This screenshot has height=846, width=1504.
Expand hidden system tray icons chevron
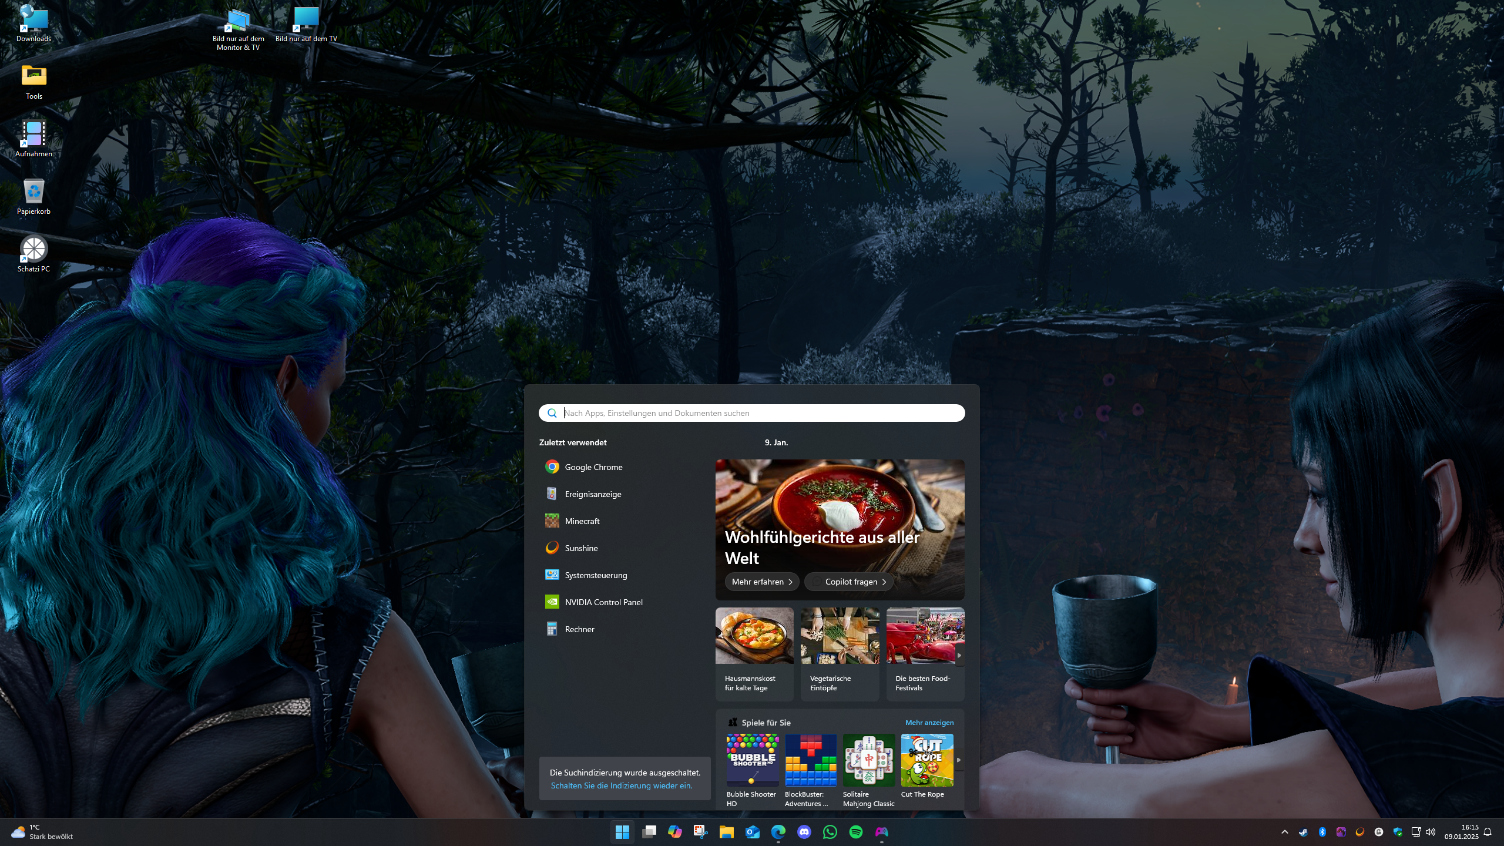(1285, 832)
